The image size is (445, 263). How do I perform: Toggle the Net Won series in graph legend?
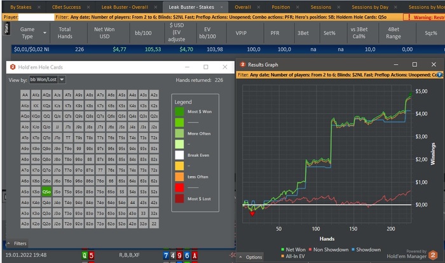[x=293, y=250]
